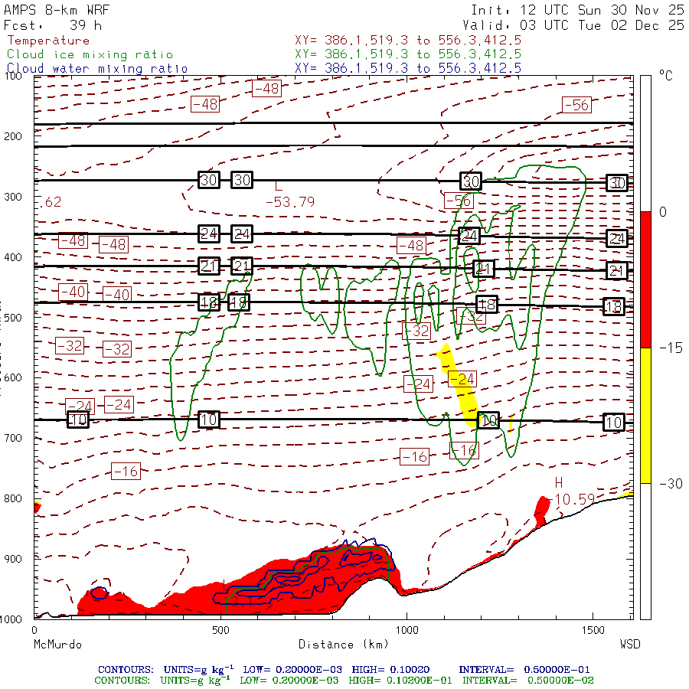Screen dimensions: 689x689
Task: Click the "800" pressure axis tick label
Action: coord(13,498)
